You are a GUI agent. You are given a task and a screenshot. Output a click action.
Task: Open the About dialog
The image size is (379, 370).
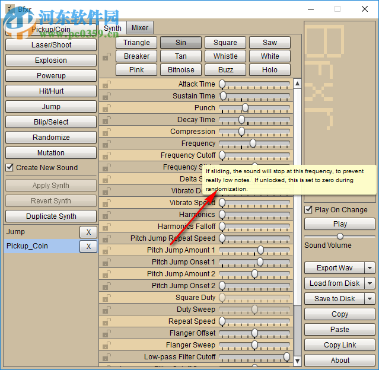pos(340,361)
